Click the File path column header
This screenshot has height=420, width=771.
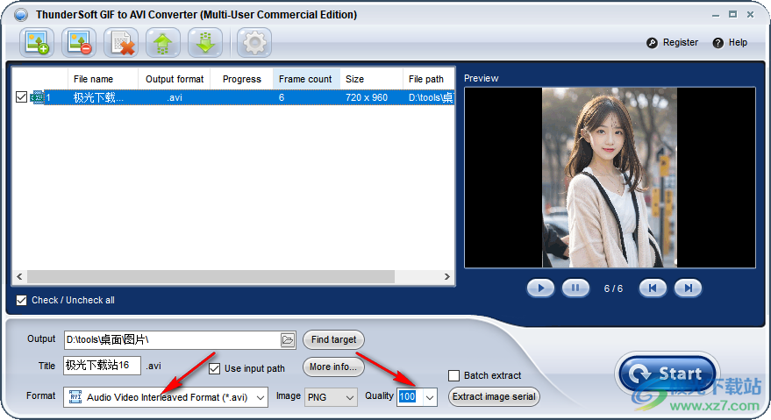tap(428, 79)
